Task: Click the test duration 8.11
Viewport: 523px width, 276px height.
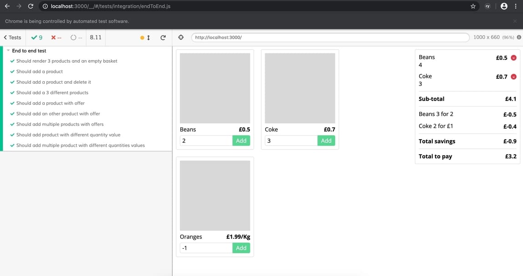Action: [96, 37]
